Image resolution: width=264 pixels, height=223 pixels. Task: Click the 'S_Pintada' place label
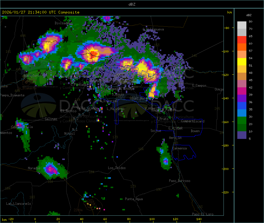[78, 85]
